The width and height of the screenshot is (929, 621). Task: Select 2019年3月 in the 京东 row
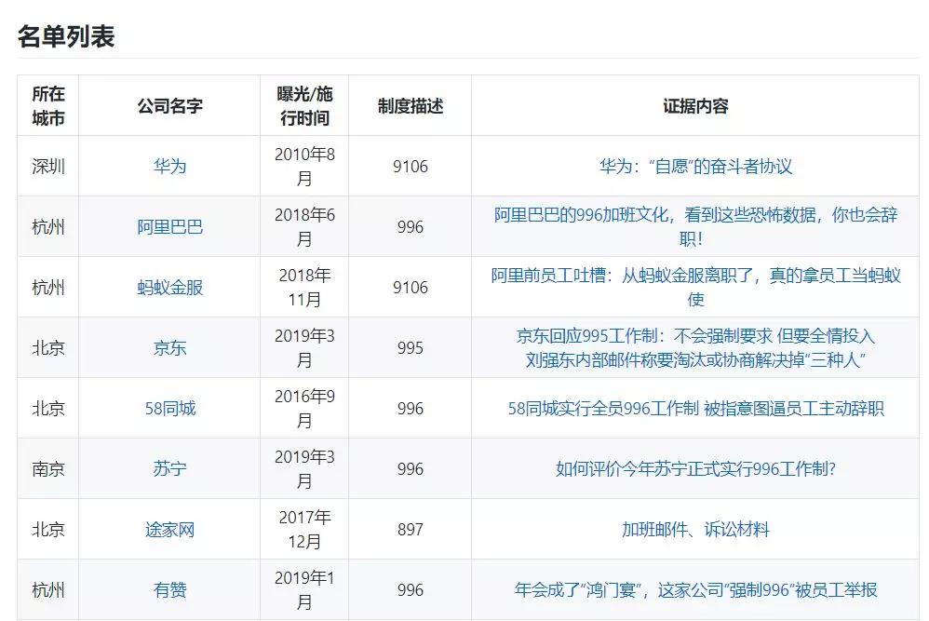tap(304, 348)
